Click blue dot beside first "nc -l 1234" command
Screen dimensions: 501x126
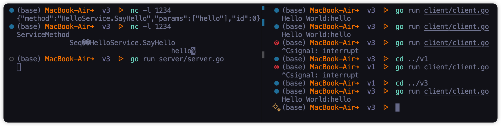[12, 10]
